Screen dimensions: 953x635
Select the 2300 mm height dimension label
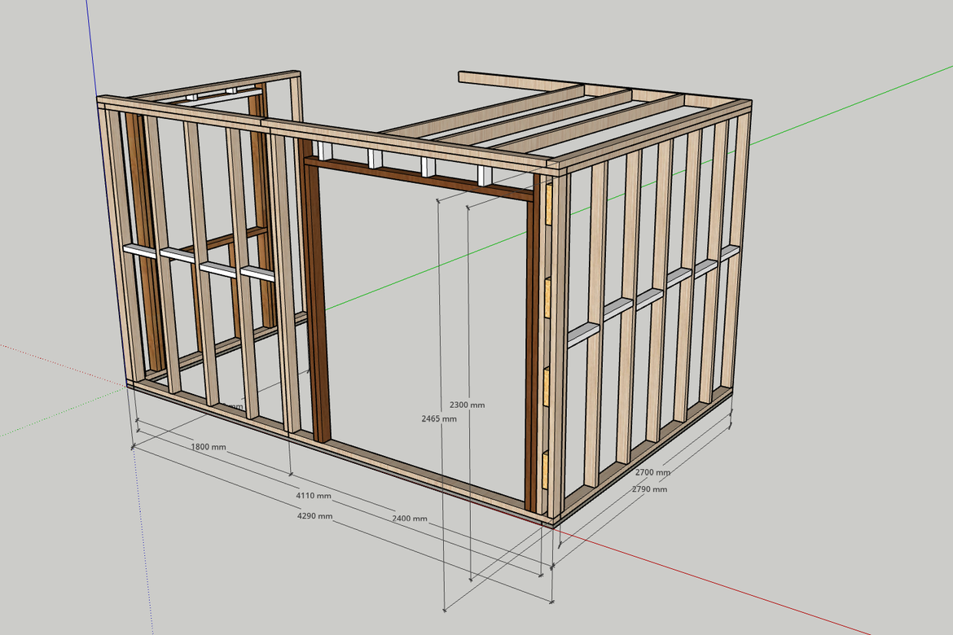467,405
